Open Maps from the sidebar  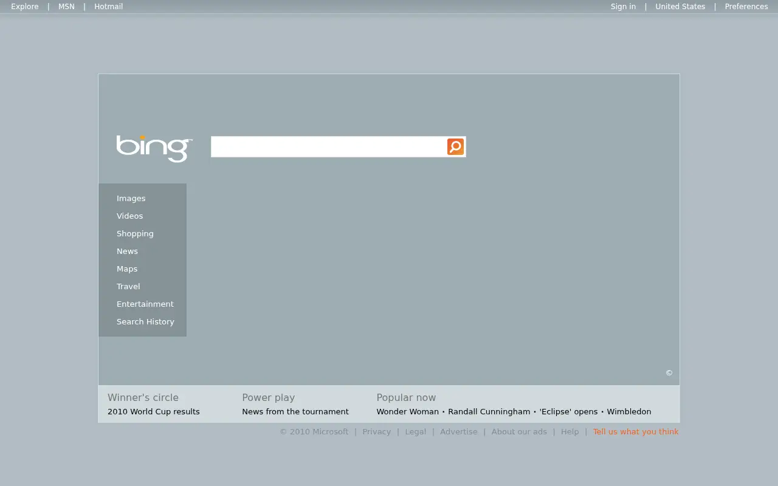[127, 269]
